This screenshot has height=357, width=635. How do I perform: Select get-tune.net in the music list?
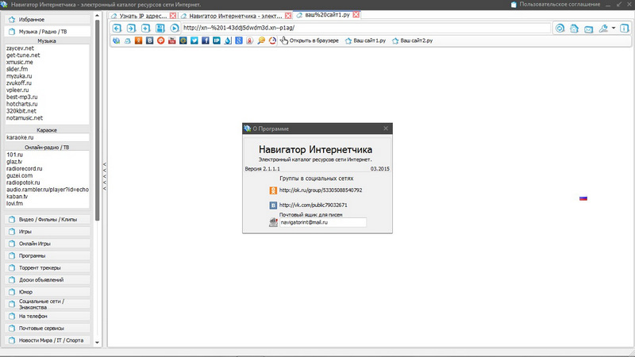[x=23, y=55]
